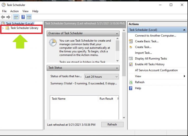This screenshot has height=136, width=188.
Task: Open the Action menu
Action: [14, 11]
